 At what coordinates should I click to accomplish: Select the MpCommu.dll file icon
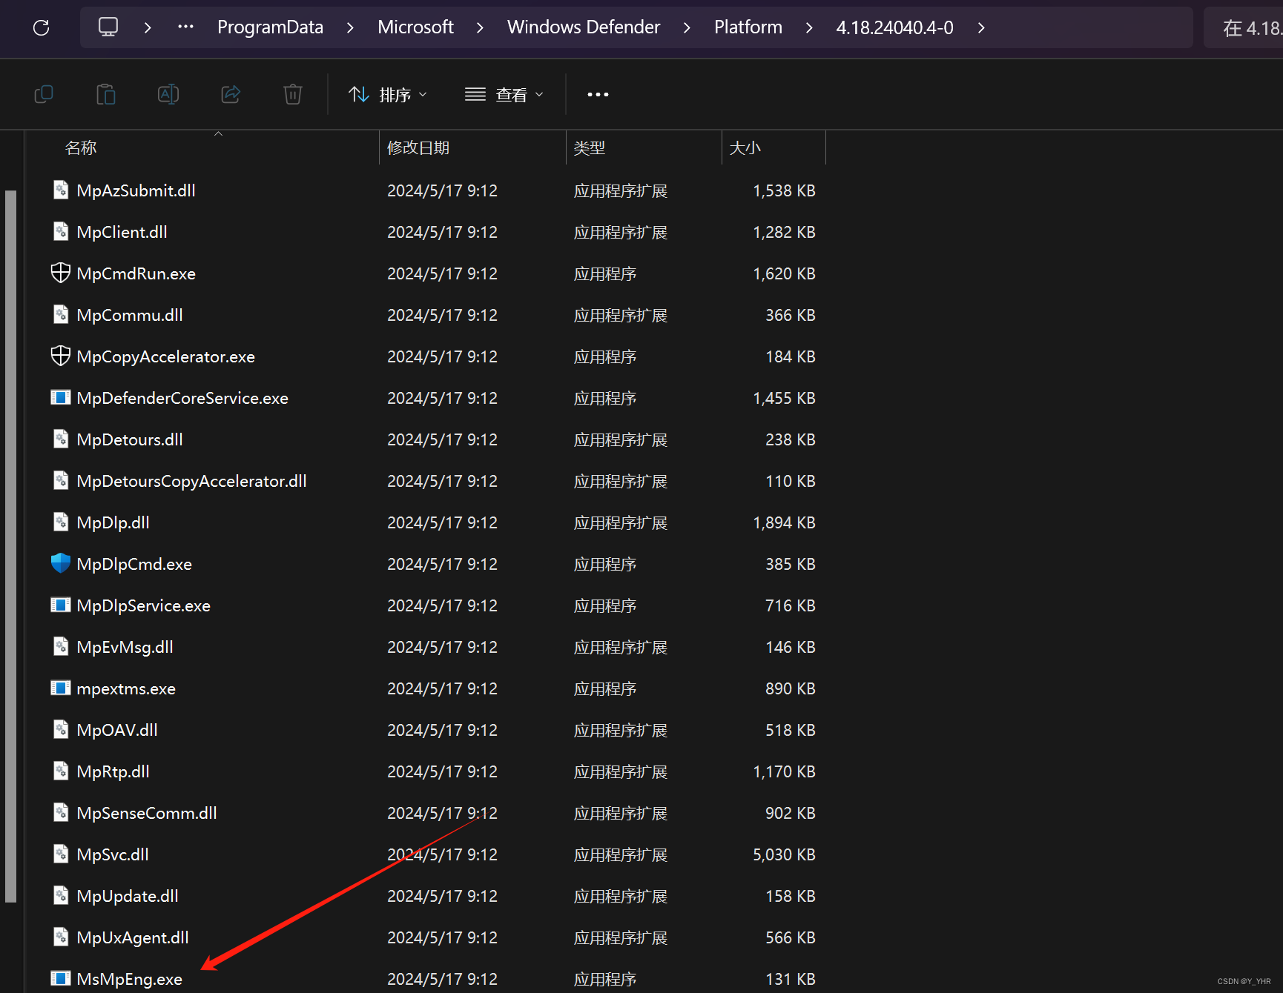tap(61, 314)
